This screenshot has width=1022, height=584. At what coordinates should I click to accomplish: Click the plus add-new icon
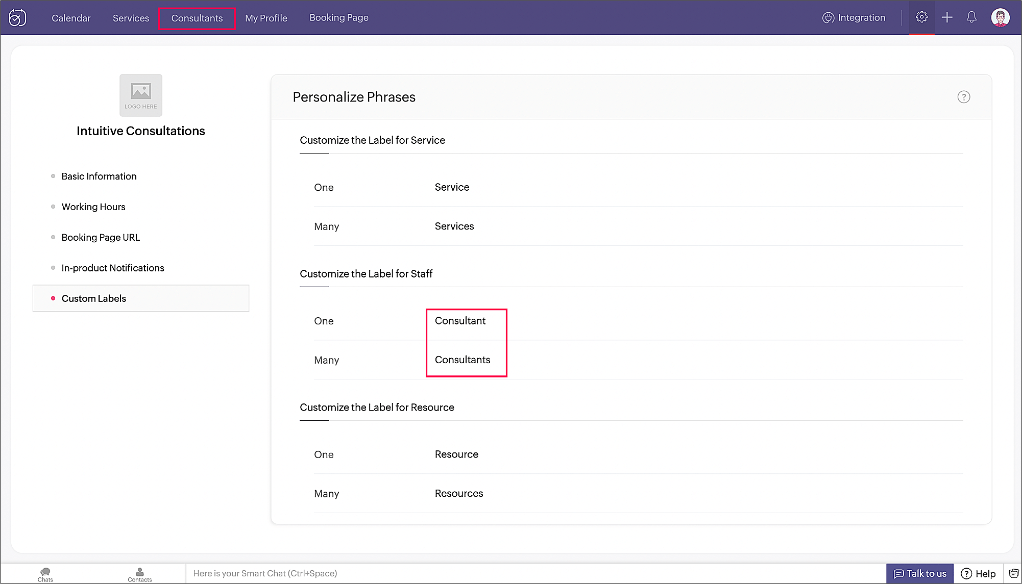pos(947,17)
